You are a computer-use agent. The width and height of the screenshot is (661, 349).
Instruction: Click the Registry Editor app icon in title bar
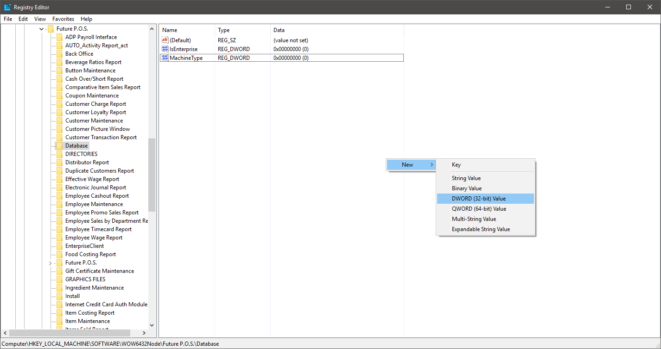pyautogui.click(x=7, y=7)
